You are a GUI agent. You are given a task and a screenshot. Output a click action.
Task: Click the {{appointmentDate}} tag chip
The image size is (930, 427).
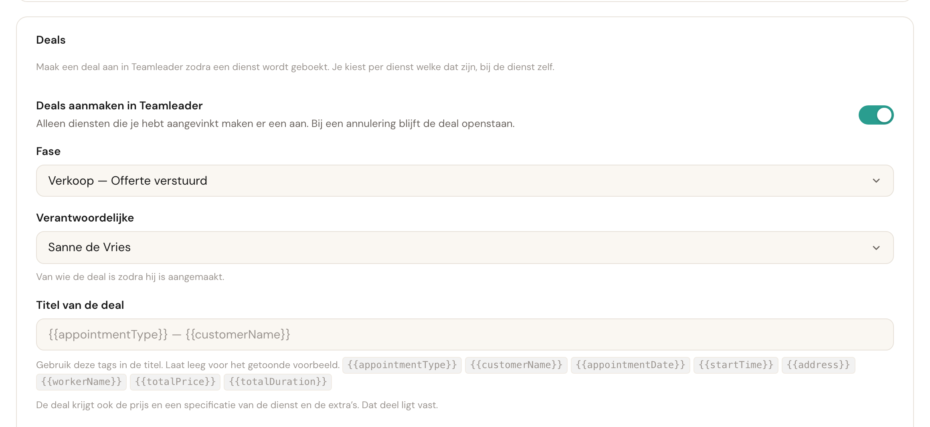[631, 365]
